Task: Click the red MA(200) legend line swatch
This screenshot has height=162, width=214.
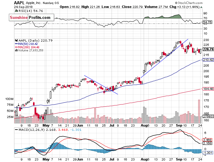Action: click(x=16, y=47)
